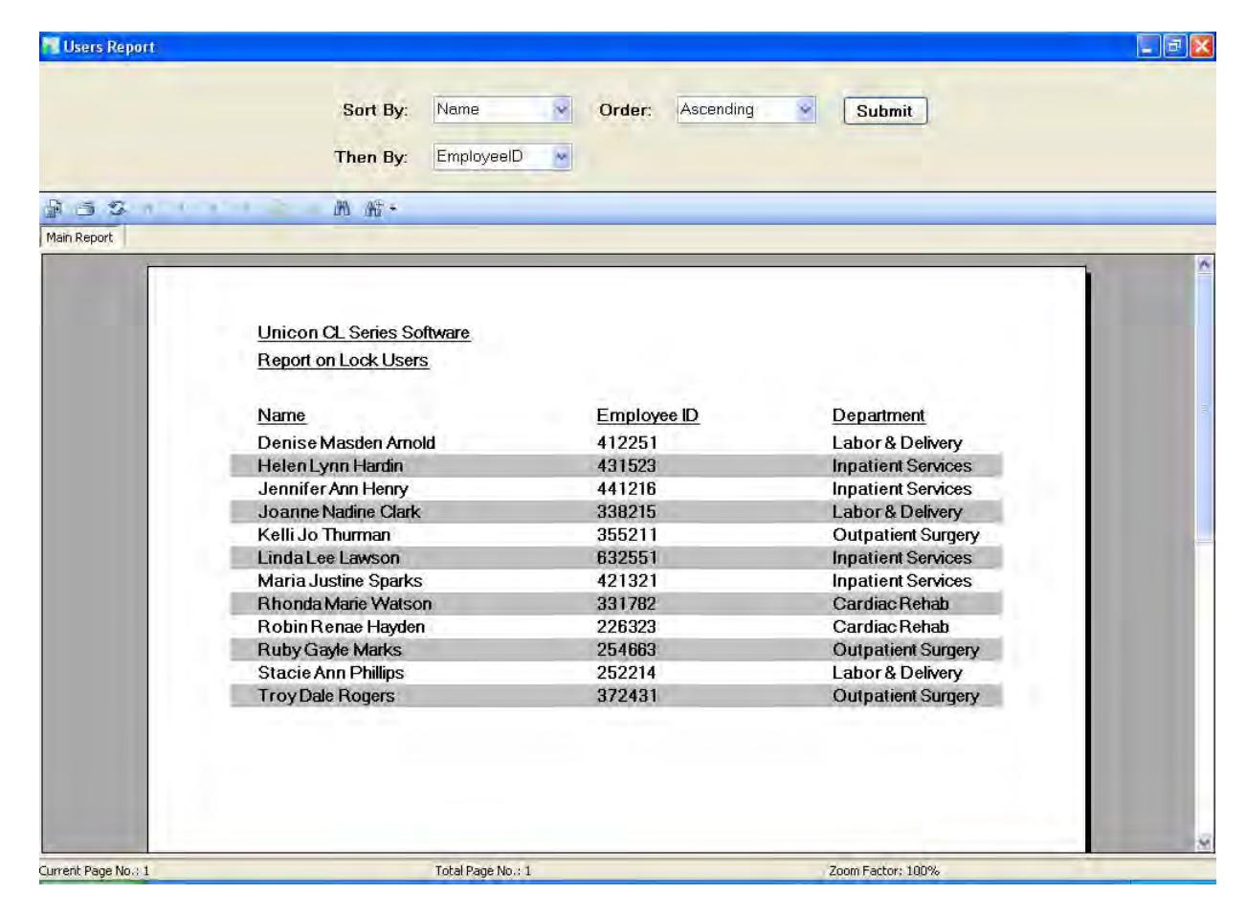
Task: Click Labor & Delivery in Stacie's row
Action: [897, 672]
